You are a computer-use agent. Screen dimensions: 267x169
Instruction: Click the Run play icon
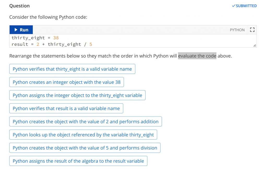[x=16, y=29]
